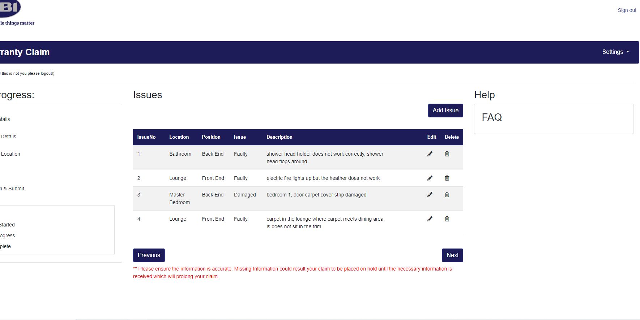
Task: Click the 'Back End' cell in Bathroom row
Action: [213, 154]
